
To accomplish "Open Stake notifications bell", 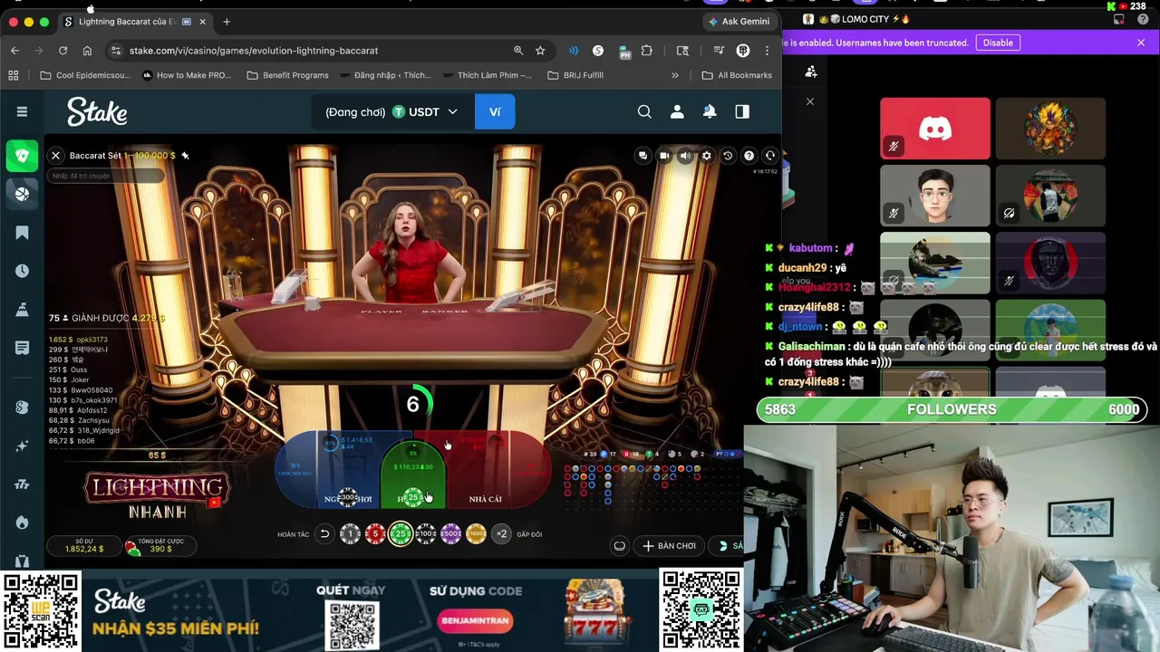I will [x=710, y=111].
